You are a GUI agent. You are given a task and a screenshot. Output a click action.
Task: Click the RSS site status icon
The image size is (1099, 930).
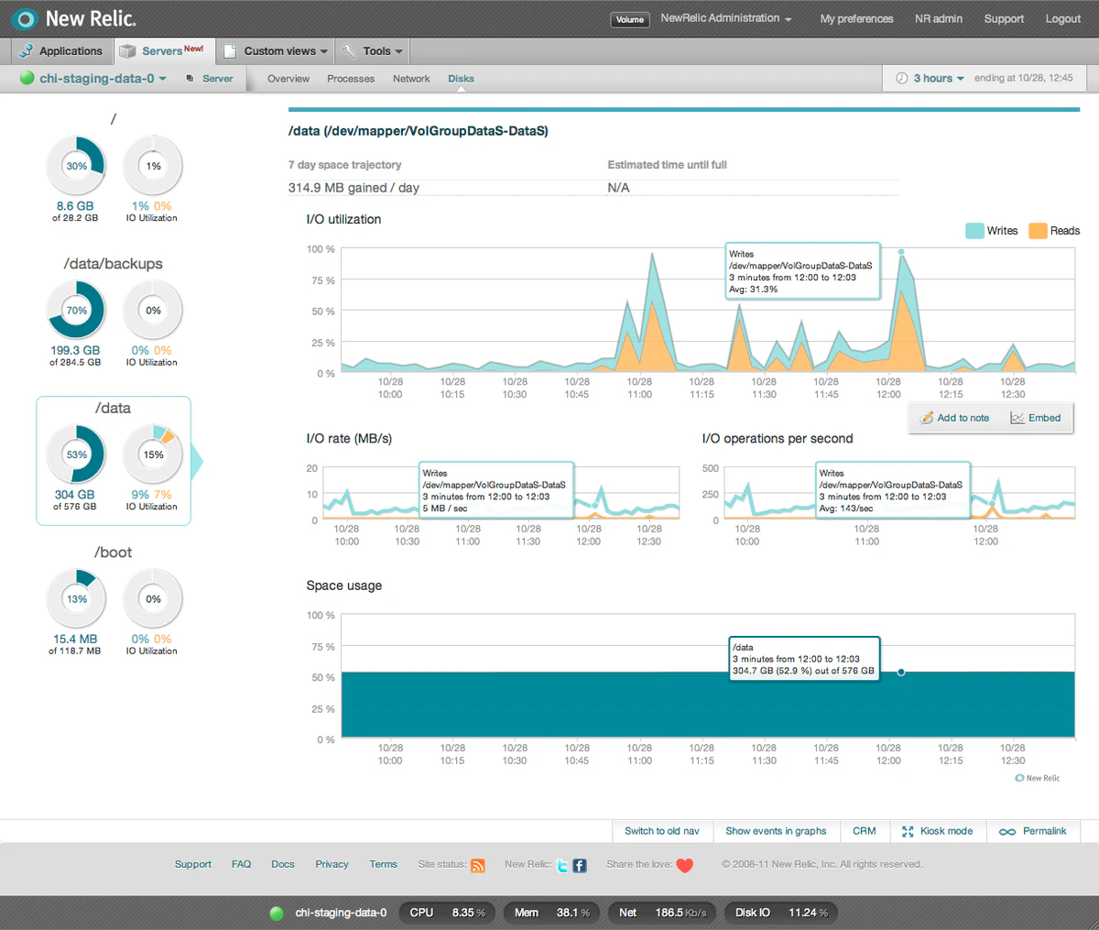[478, 865]
